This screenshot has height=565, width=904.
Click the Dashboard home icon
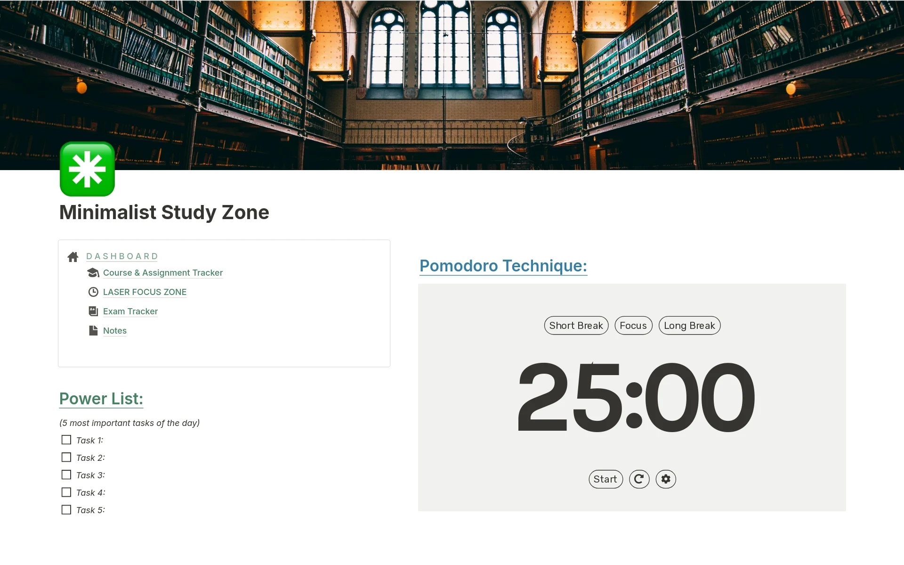pyautogui.click(x=73, y=256)
